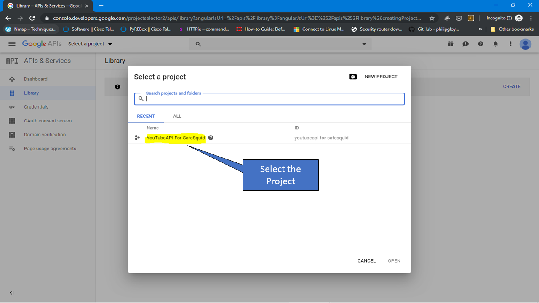Click CANCEL in the dialog
539x303 pixels.
coord(366,261)
